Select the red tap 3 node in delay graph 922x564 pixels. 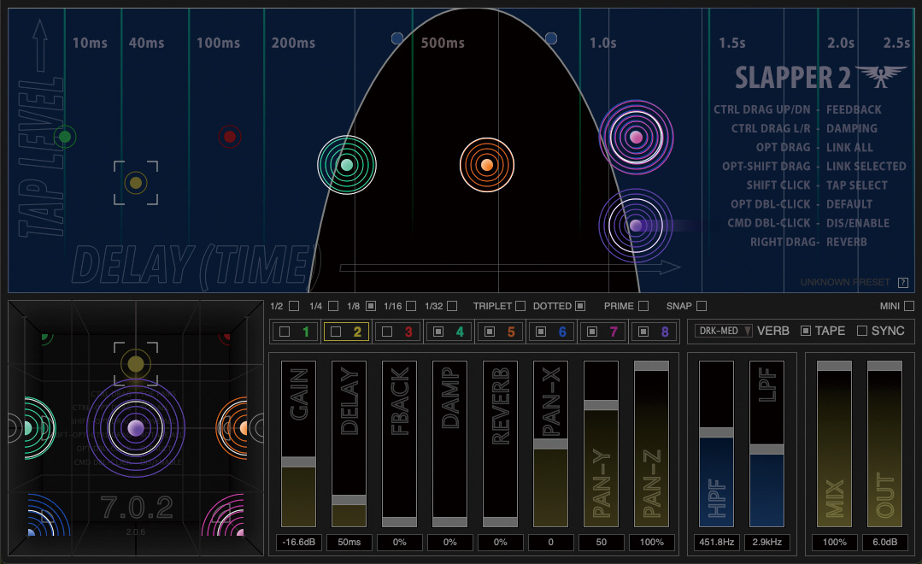[x=229, y=137]
